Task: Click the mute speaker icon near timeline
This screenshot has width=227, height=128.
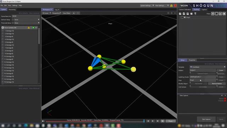Action: pyautogui.click(x=43, y=121)
